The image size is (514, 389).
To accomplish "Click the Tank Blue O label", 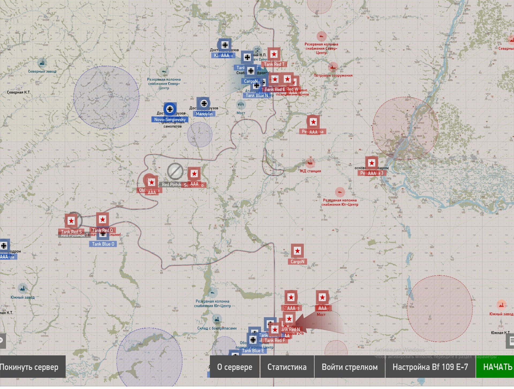I will tap(103, 244).
